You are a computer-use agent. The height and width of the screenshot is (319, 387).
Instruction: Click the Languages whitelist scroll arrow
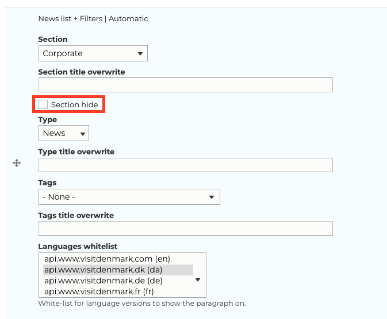[198, 280]
